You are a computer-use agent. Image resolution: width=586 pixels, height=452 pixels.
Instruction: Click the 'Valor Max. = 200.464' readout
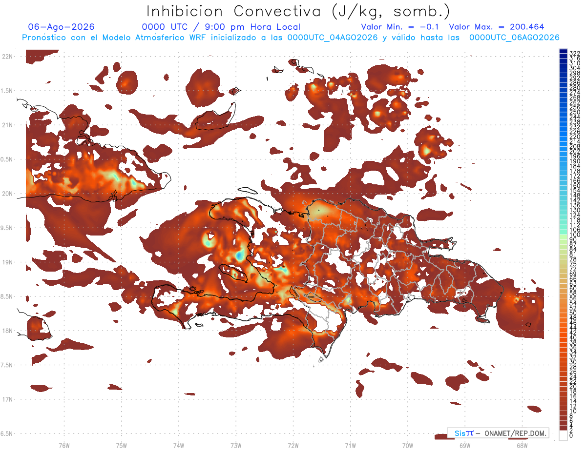(497, 27)
